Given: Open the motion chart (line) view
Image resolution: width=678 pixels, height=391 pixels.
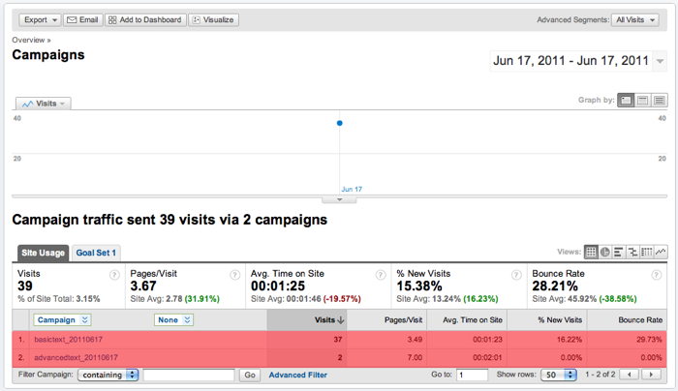Looking at the screenshot, I should [x=661, y=253].
